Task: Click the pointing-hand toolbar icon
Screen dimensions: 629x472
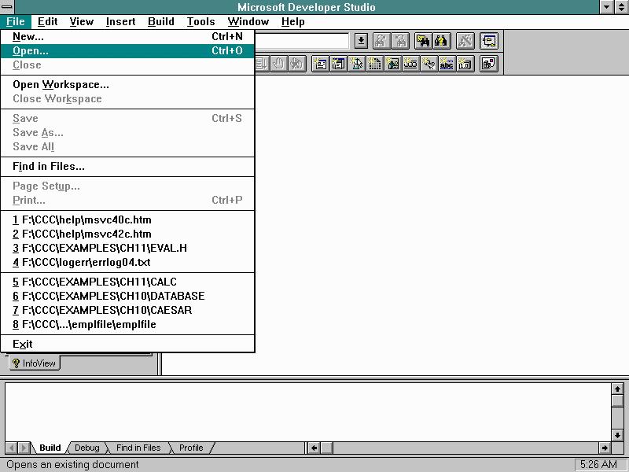Action: tap(429, 64)
